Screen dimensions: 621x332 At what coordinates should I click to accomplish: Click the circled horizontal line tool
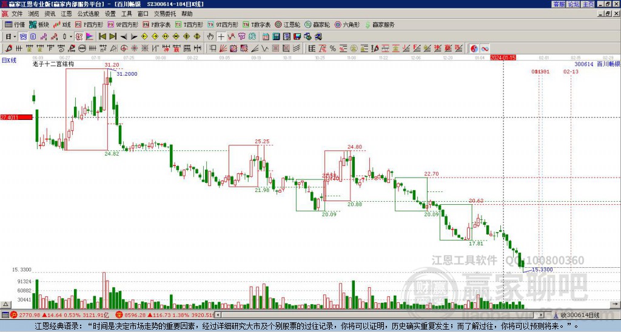(82, 48)
